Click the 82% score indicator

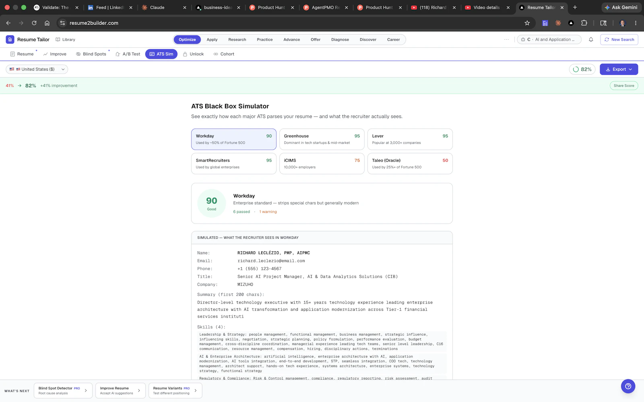[x=582, y=69]
